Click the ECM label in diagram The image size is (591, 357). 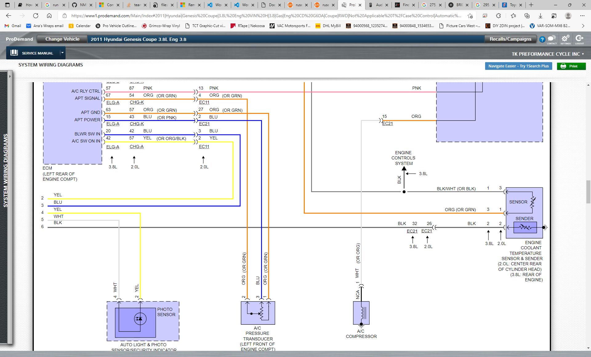47,168
